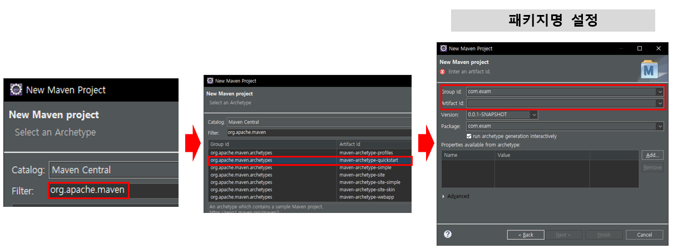Screen dimensions: 673x249
Task: Click the Eclipse icon in left dialog title bar
Action: point(16,89)
